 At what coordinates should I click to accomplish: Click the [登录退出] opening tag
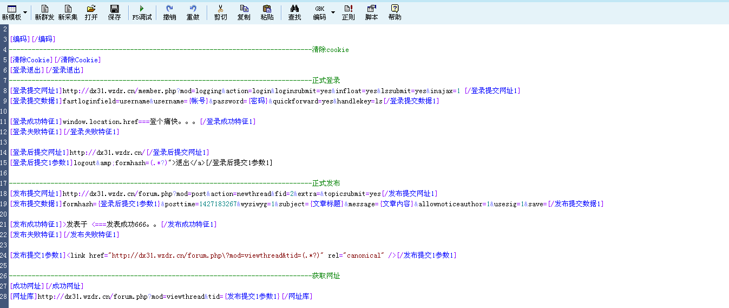26,70
